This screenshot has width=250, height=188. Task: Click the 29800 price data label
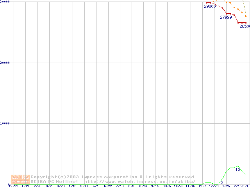coord(210,7)
